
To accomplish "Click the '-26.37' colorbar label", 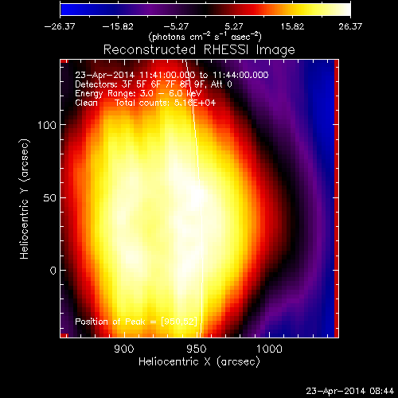I will (x=60, y=26).
